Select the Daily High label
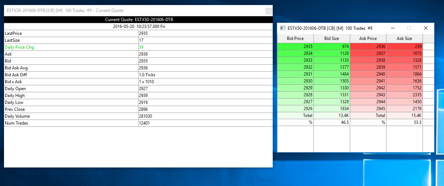 [x=15, y=96]
